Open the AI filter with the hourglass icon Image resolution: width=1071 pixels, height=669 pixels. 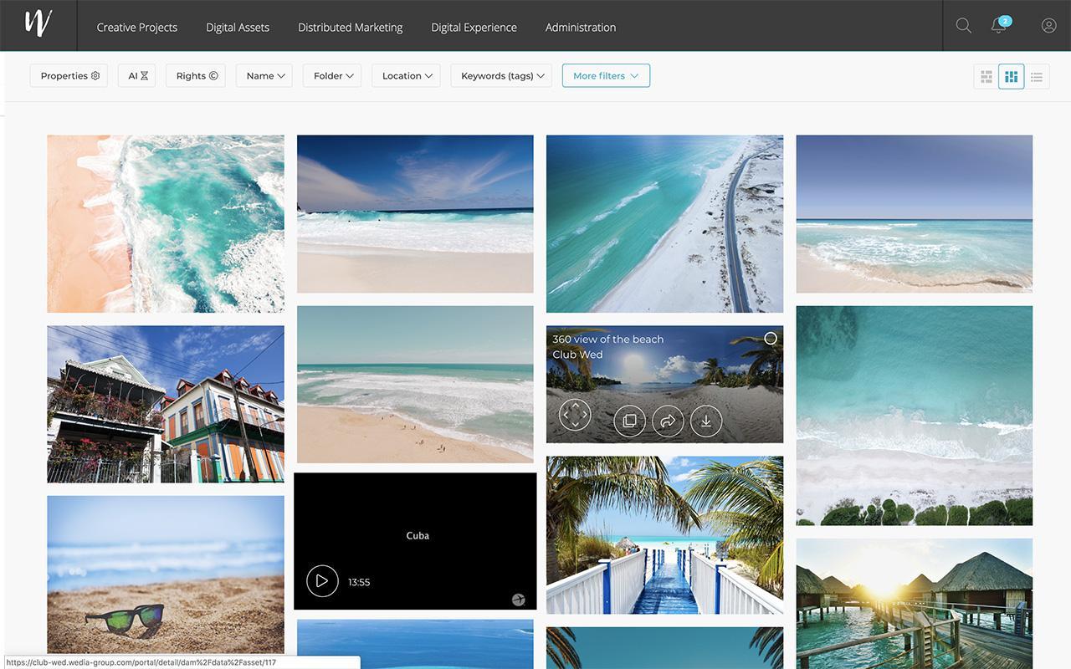[136, 75]
